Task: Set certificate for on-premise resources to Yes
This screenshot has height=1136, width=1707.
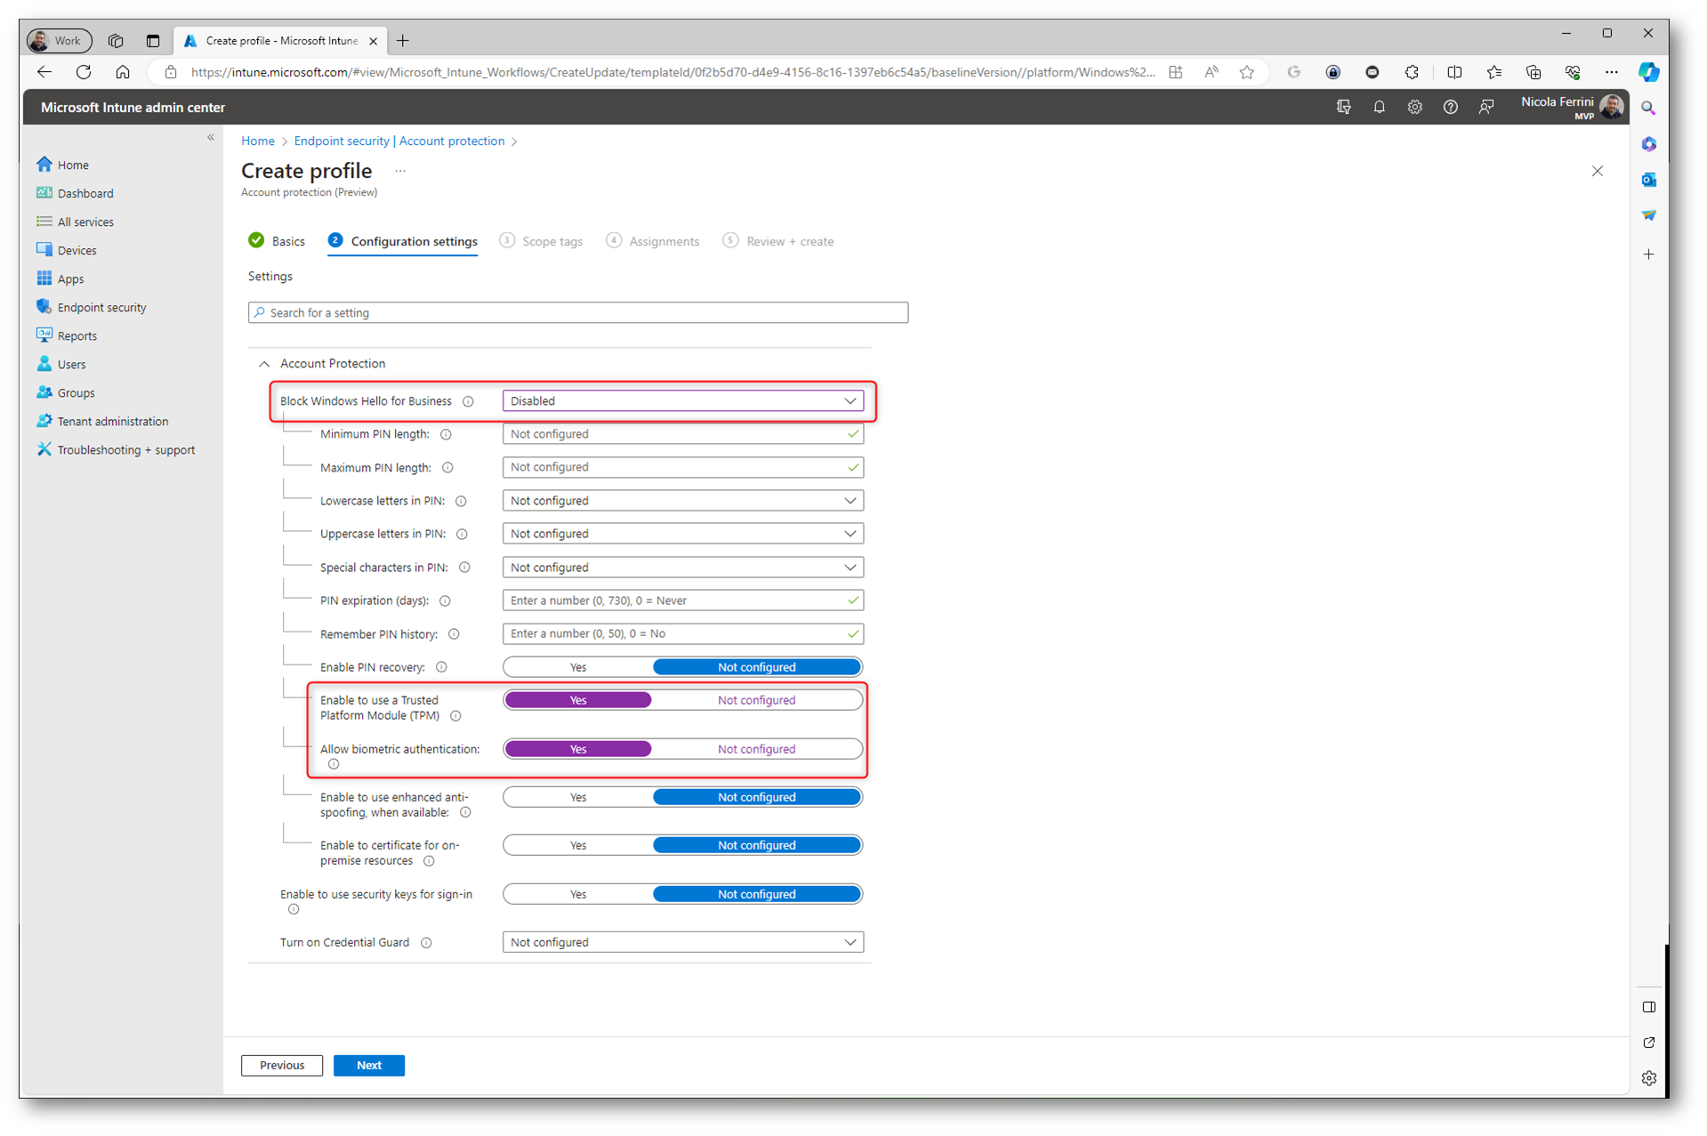Action: coord(578,845)
